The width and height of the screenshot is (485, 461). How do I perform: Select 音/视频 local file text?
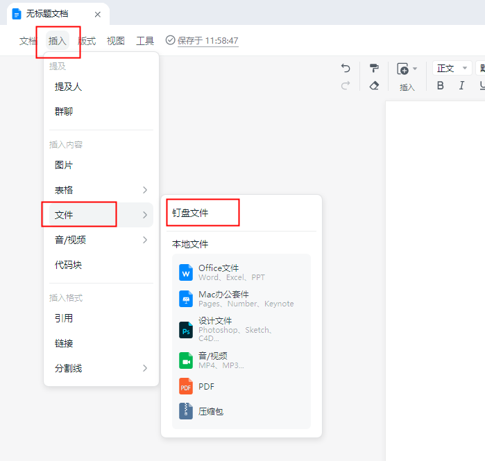point(213,356)
